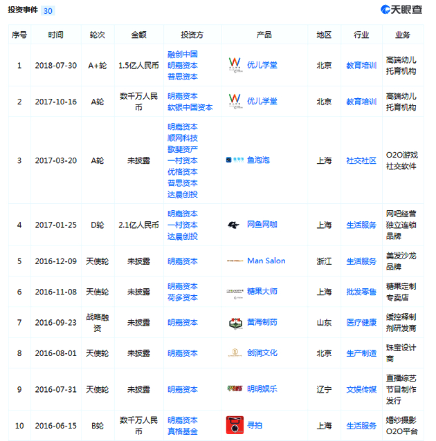The width and height of the screenshot is (436, 441).
Task: Click the D轮 round cell
Action: 97,225
